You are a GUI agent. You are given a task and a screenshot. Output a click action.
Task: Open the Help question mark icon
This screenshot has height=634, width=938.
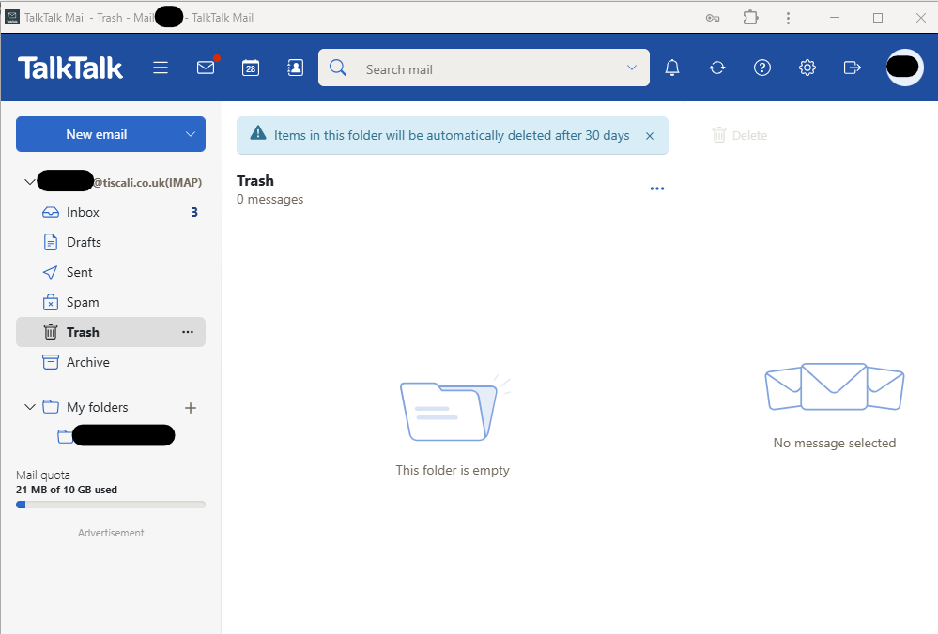[x=762, y=68]
